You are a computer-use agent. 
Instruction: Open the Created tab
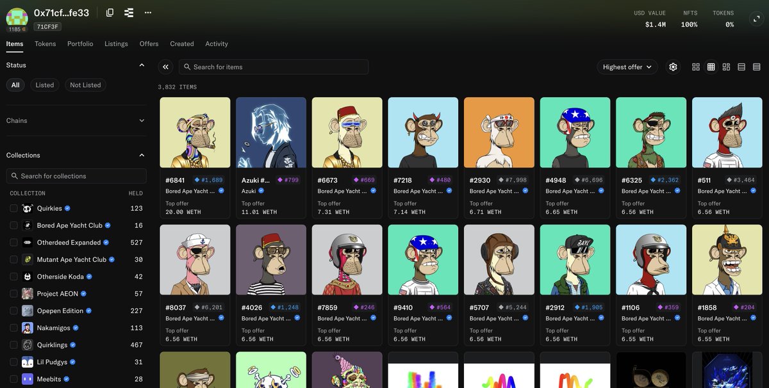(x=182, y=44)
